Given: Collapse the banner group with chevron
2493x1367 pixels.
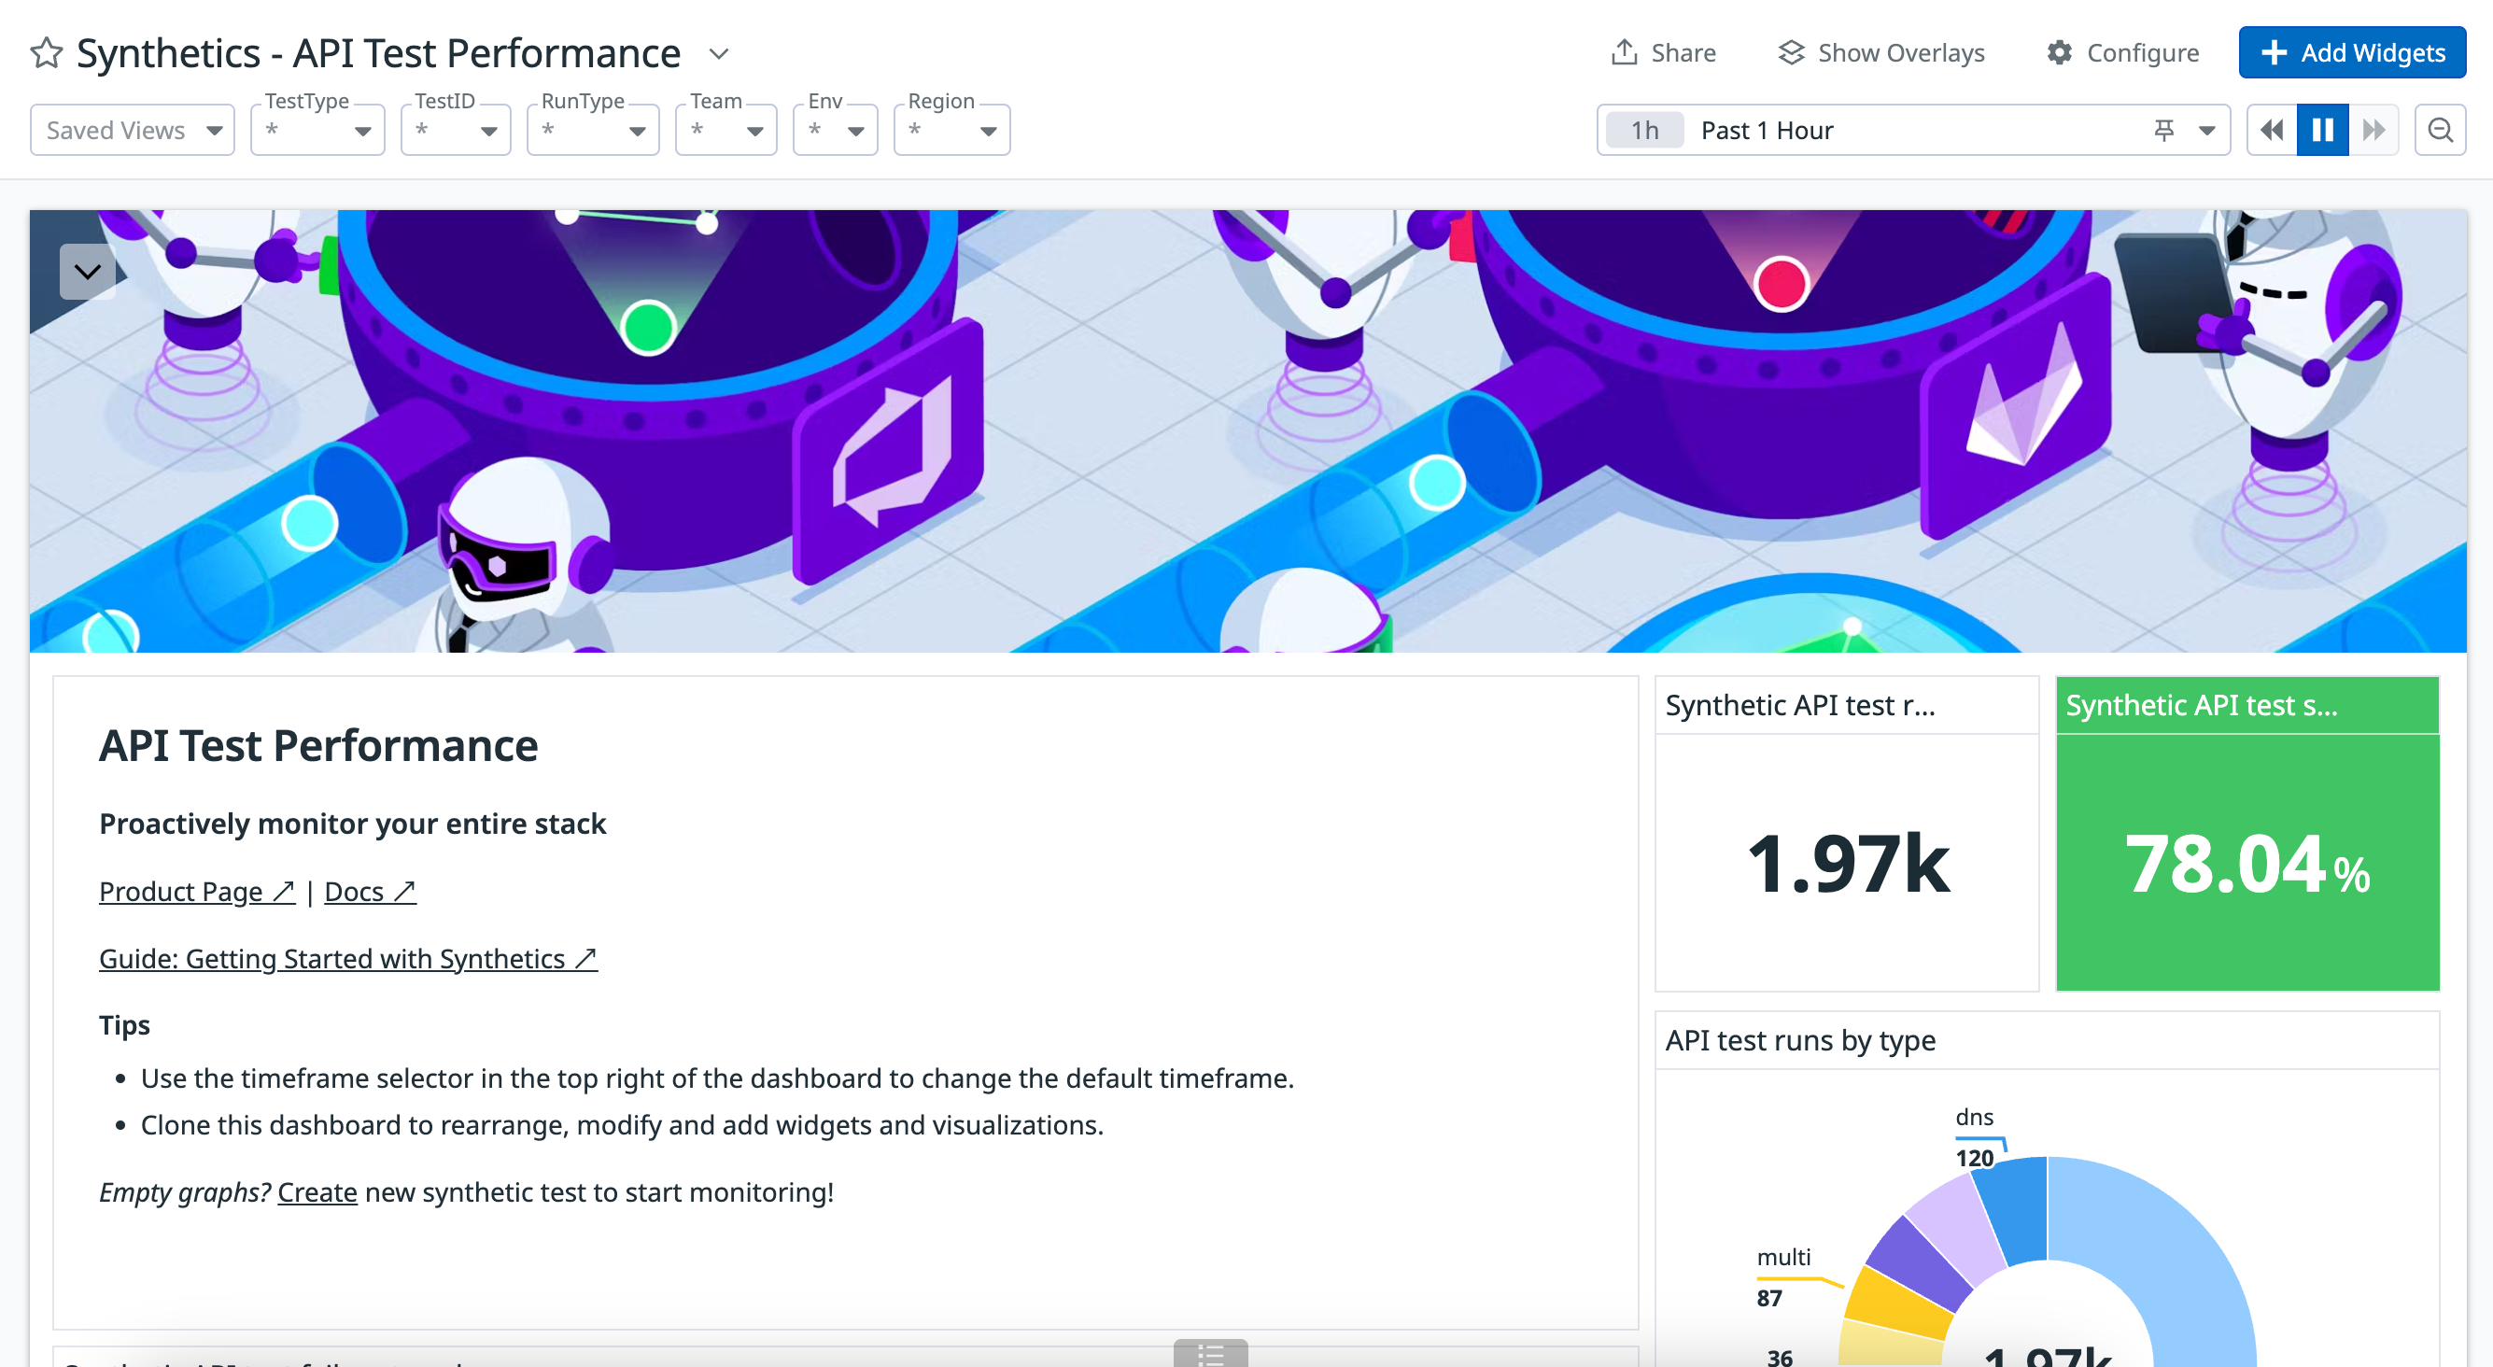Looking at the screenshot, I should 87,271.
